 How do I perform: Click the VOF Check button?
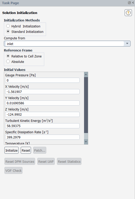tap(13, 171)
